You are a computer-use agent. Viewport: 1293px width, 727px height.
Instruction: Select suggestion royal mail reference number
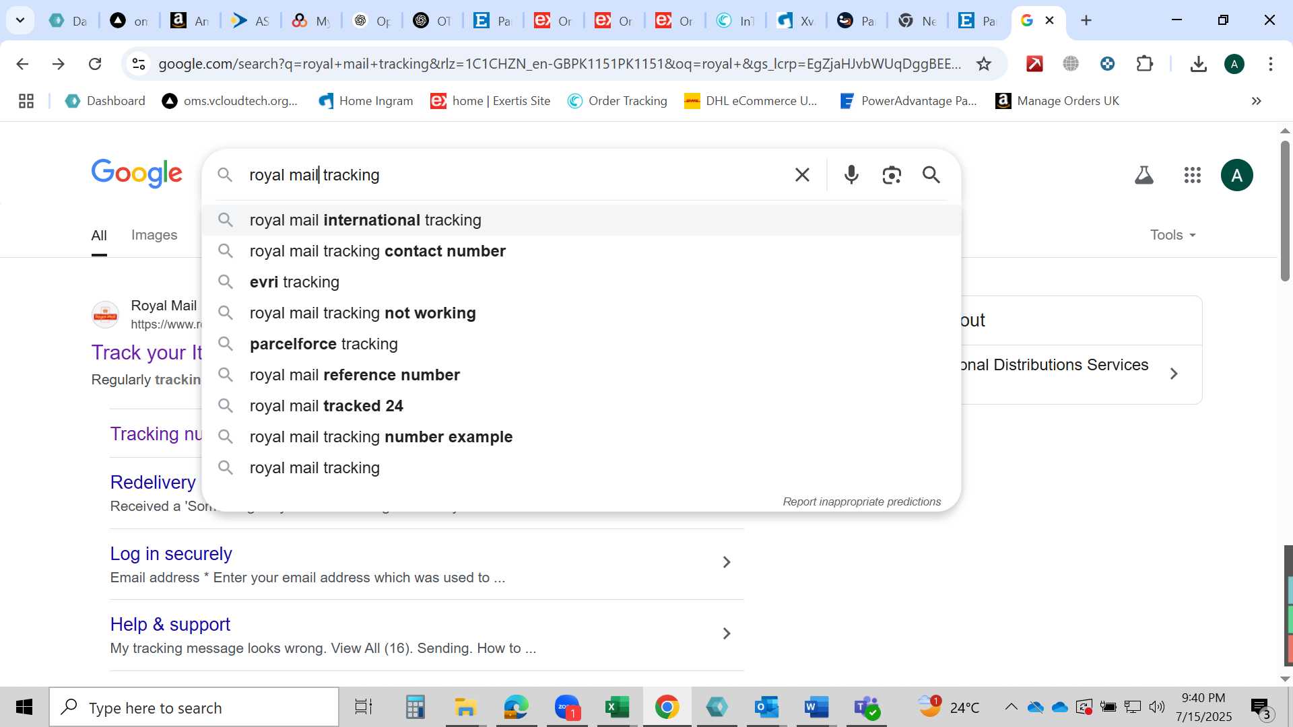(581, 375)
